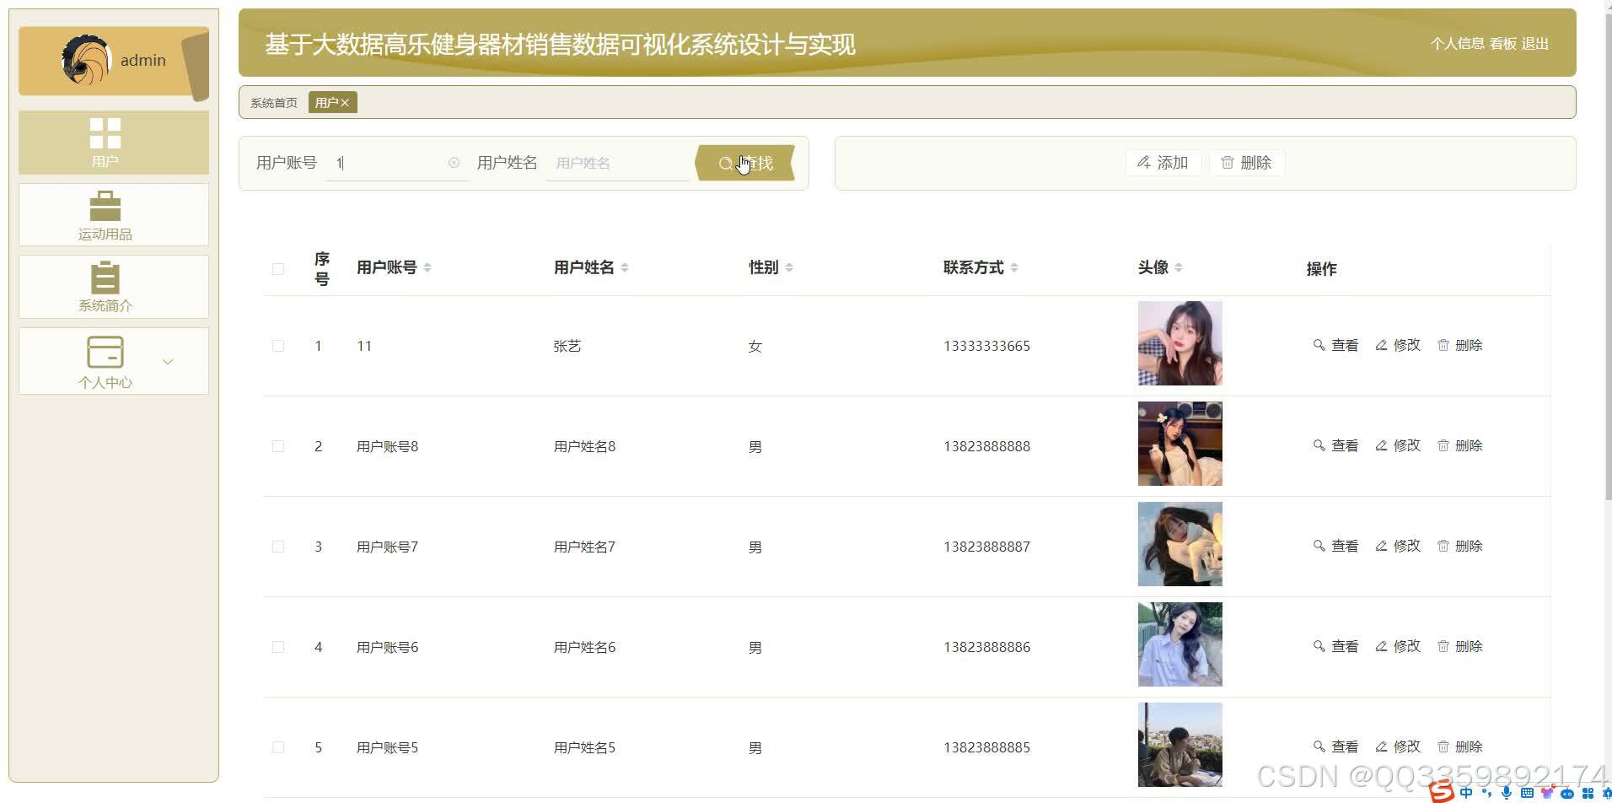The height and width of the screenshot is (803, 1612).
Task: Select the checkbox for 用户账号7
Action: pyautogui.click(x=278, y=546)
